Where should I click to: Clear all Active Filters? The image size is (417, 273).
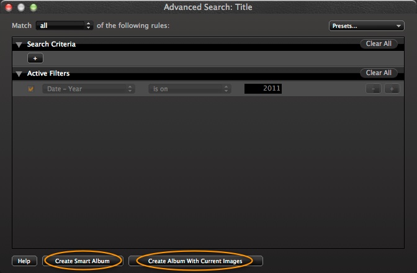coord(379,73)
